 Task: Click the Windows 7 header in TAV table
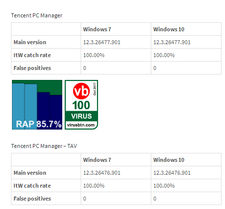(97, 160)
